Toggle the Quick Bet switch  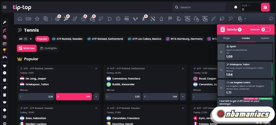pos(266,30)
